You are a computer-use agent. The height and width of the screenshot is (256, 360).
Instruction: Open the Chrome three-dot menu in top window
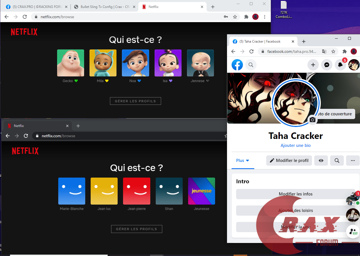pyautogui.click(x=265, y=17)
